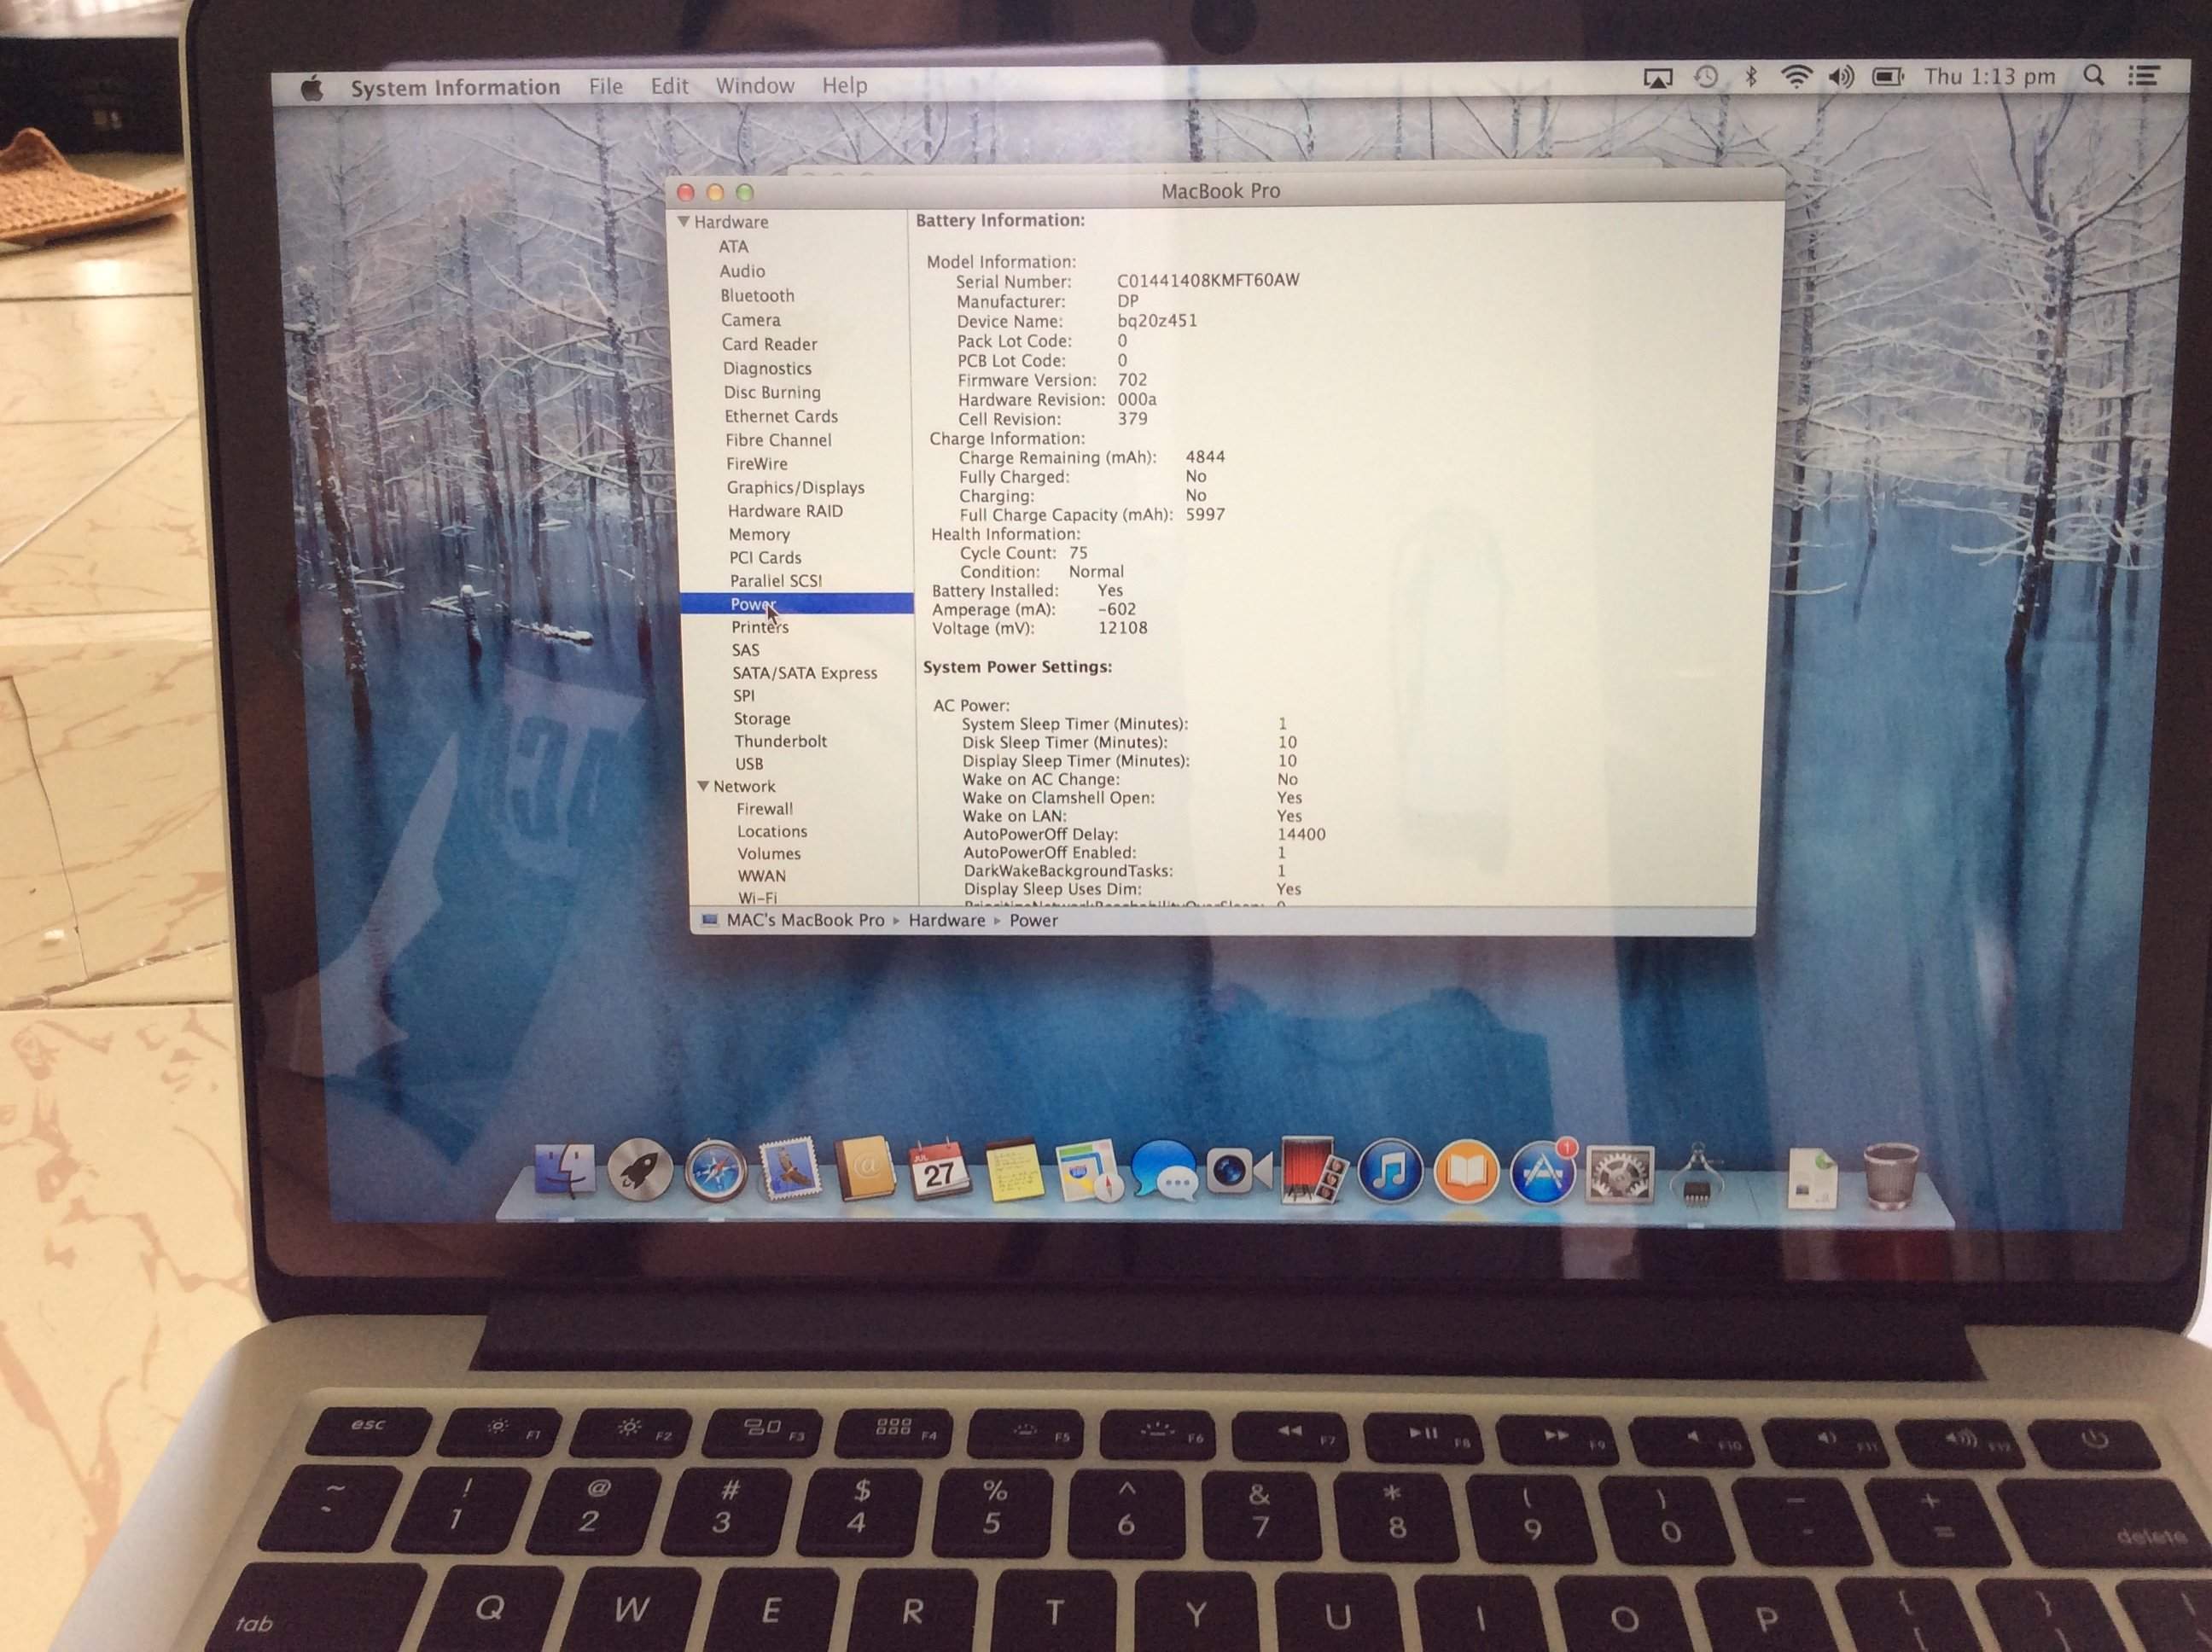
Task: Open the Apple menu
Action: (x=313, y=89)
